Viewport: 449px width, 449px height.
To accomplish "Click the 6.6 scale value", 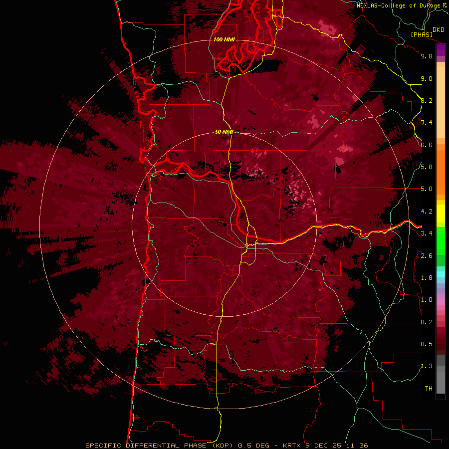I will [427, 145].
